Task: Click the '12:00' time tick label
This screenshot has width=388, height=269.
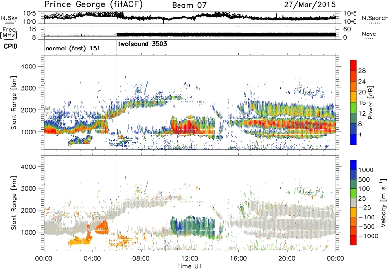Action: pos(190,259)
